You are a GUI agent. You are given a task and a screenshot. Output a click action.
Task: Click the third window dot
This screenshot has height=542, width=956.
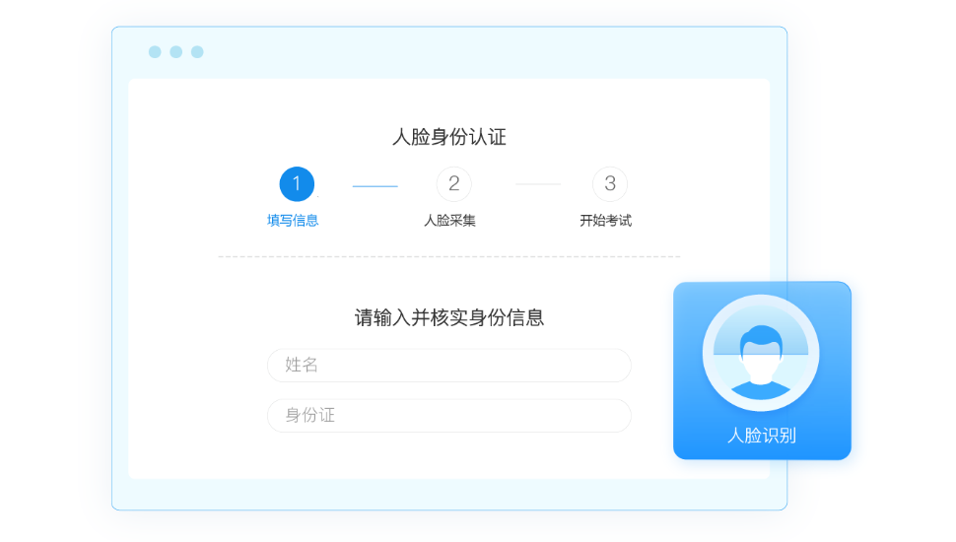197,52
